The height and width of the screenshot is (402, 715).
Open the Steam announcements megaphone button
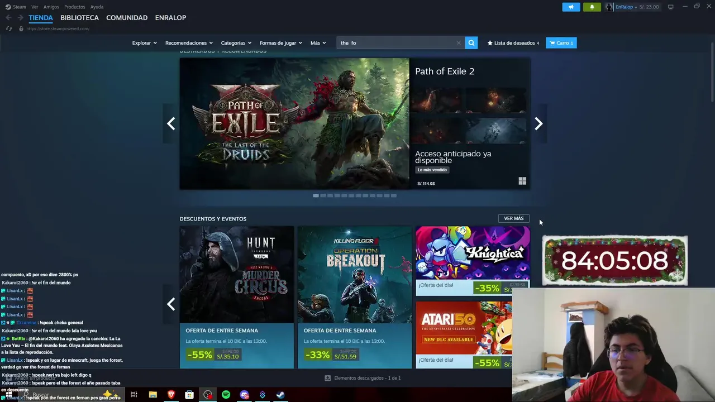(x=571, y=7)
